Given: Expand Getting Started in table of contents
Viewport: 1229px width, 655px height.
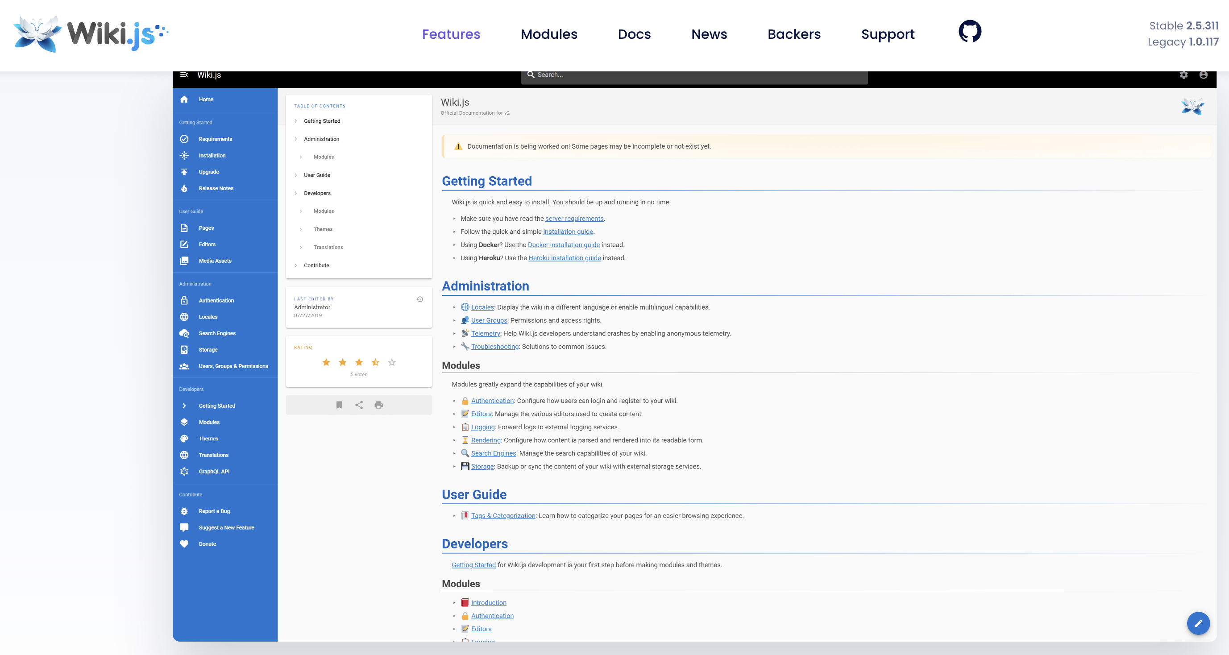Looking at the screenshot, I should [x=322, y=121].
